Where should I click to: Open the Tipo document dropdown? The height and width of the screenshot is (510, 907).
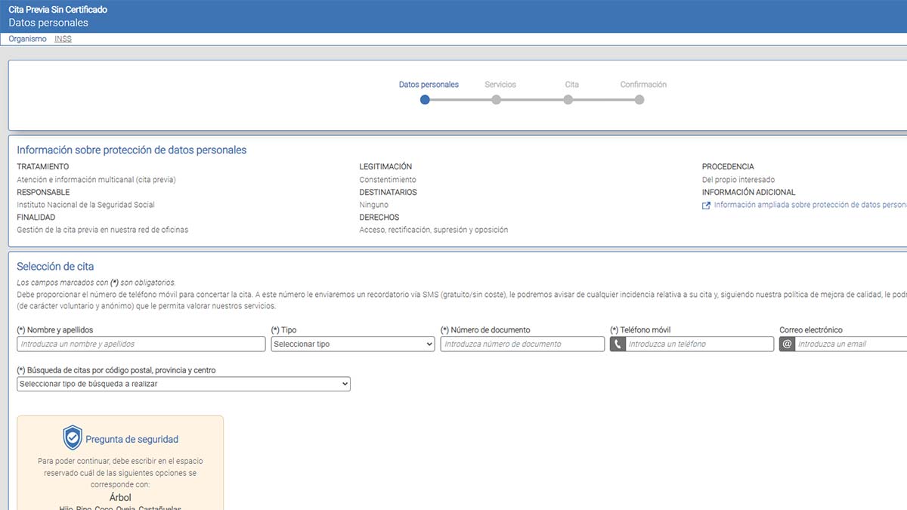(352, 344)
